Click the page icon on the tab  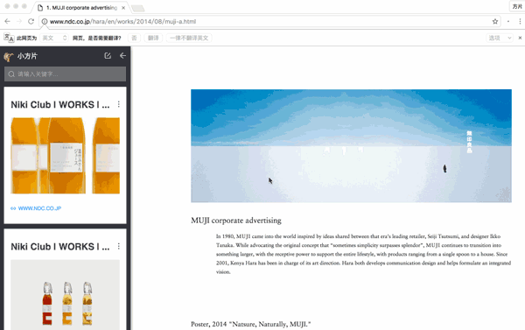pyautogui.click(x=40, y=8)
